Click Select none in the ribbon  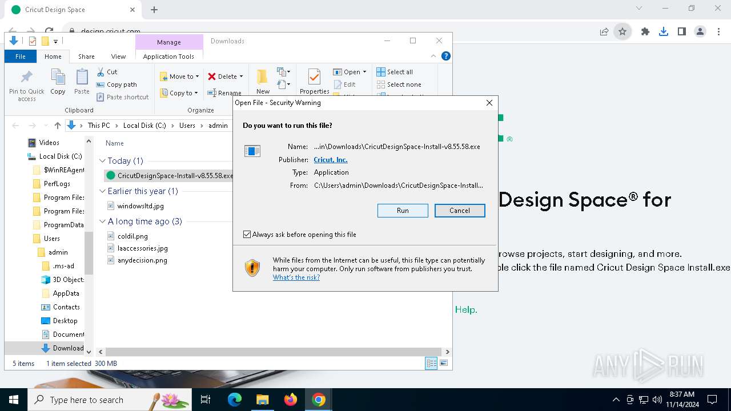click(399, 84)
